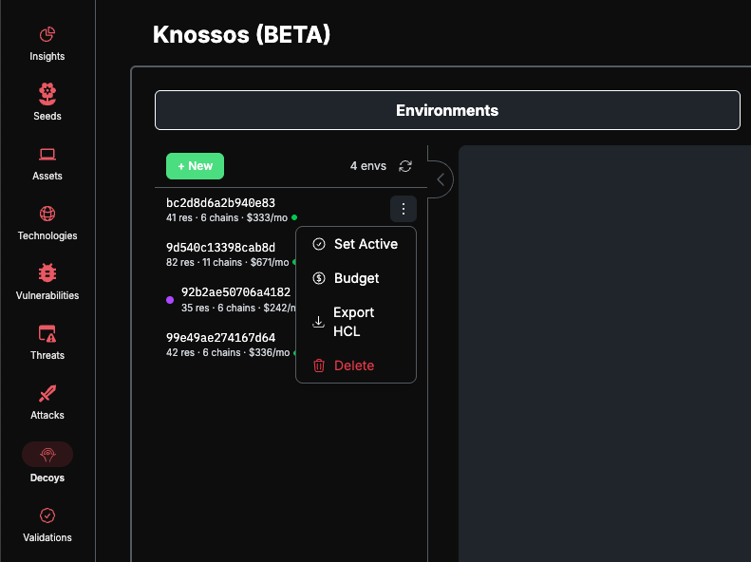This screenshot has height=562, width=751.
Task: Click the green status dot for bc2d8d6a2b940e83
Action: 294,217
